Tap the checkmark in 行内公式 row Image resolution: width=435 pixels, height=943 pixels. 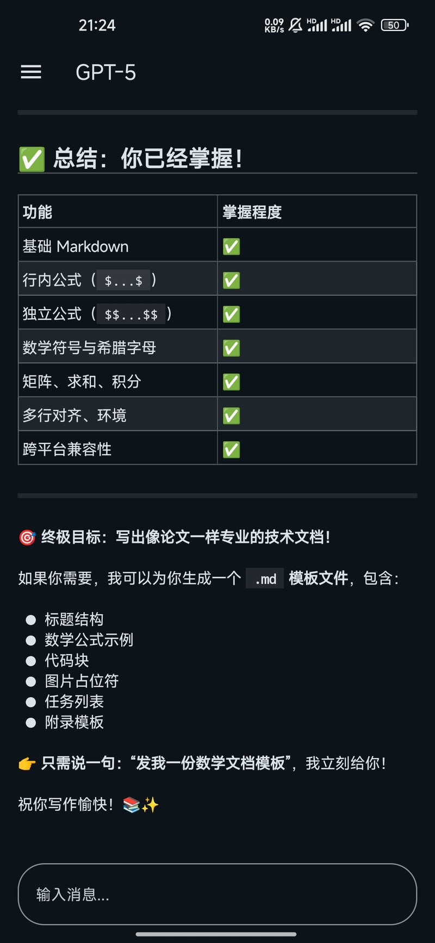click(231, 280)
